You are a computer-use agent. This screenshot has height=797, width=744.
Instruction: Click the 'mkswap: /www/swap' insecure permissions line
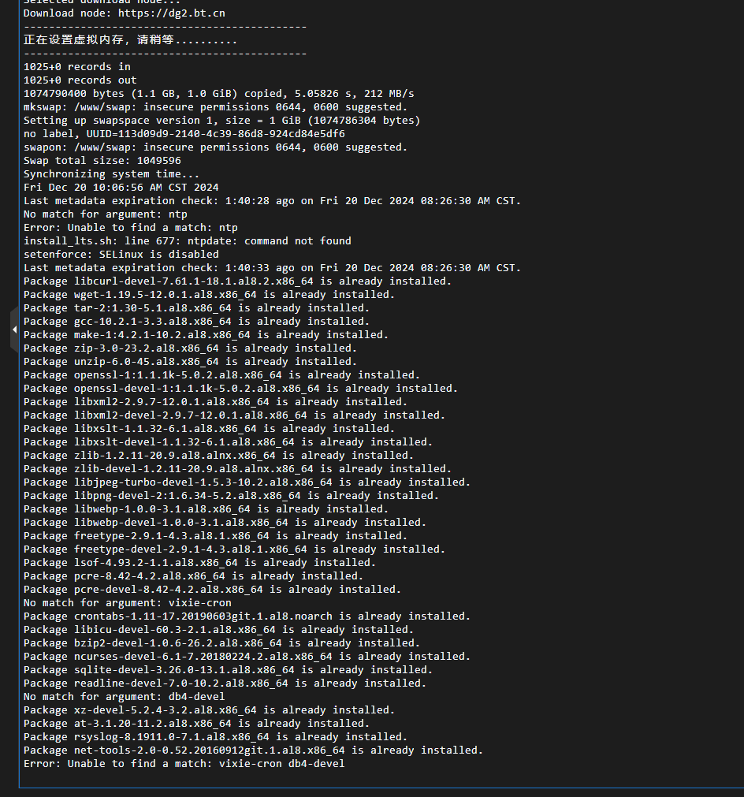(x=215, y=106)
